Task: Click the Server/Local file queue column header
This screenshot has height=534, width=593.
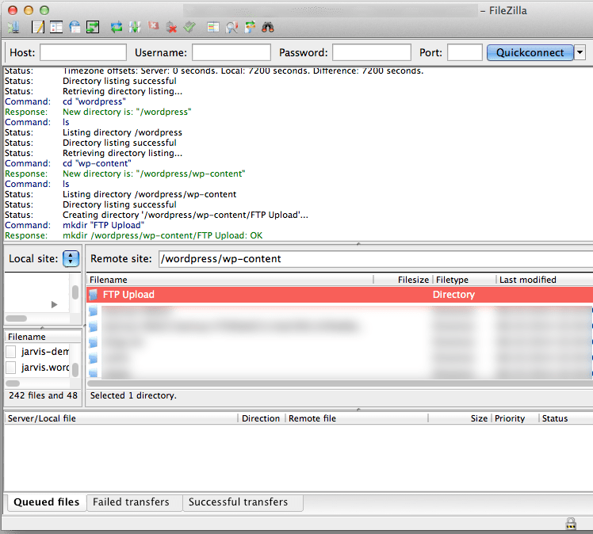Action: [x=121, y=418]
